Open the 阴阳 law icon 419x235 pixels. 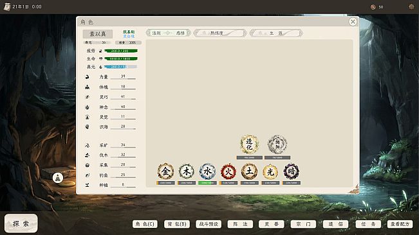click(277, 144)
